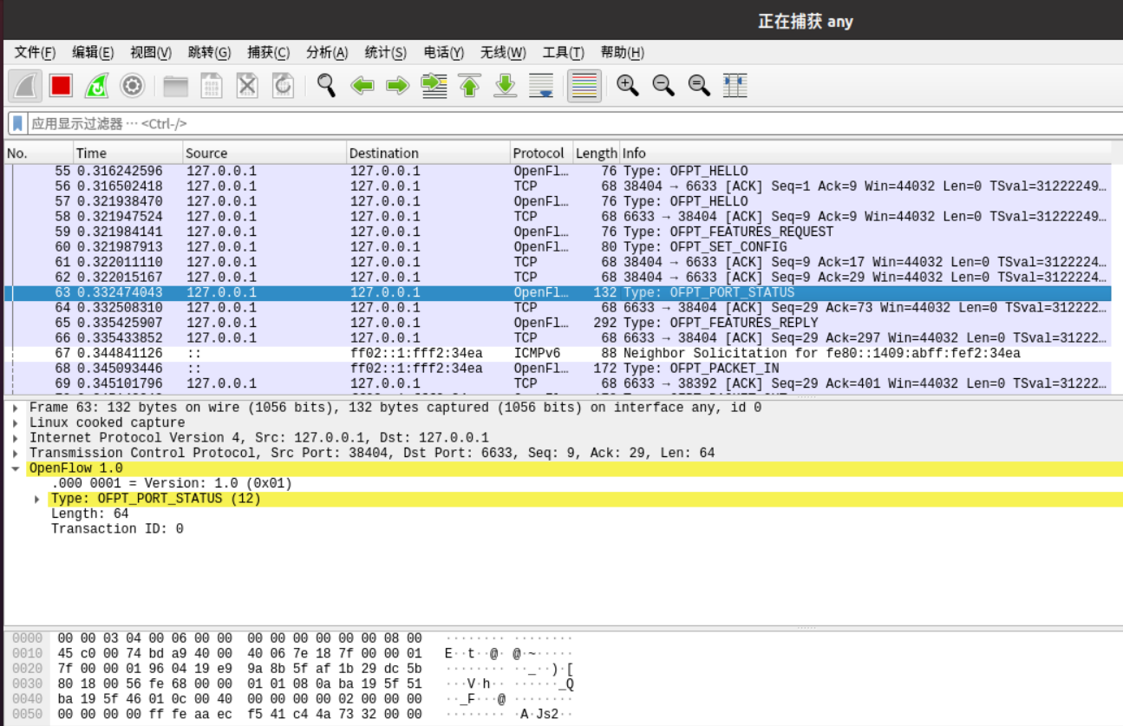The height and width of the screenshot is (726, 1123).
Task: Sort by the Length column header
Action: [x=596, y=153]
